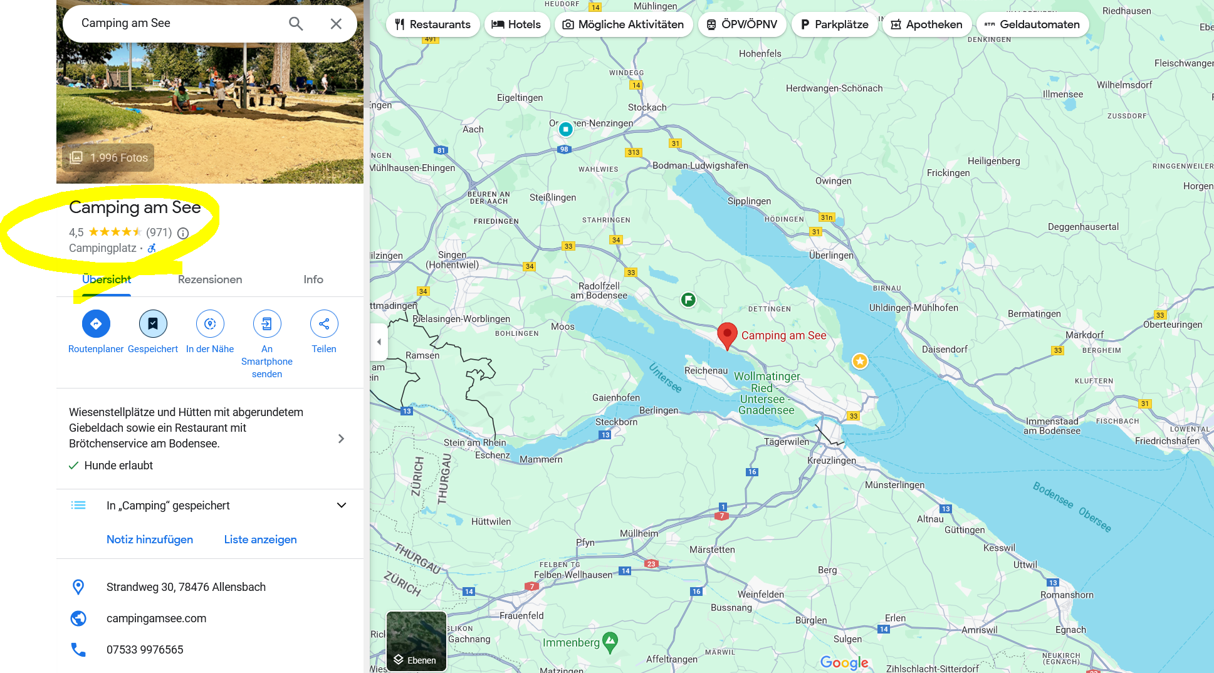The height and width of the screenshot is (673, 1214).
Task: Select the Apotheken chip
Action: [927, 24]
